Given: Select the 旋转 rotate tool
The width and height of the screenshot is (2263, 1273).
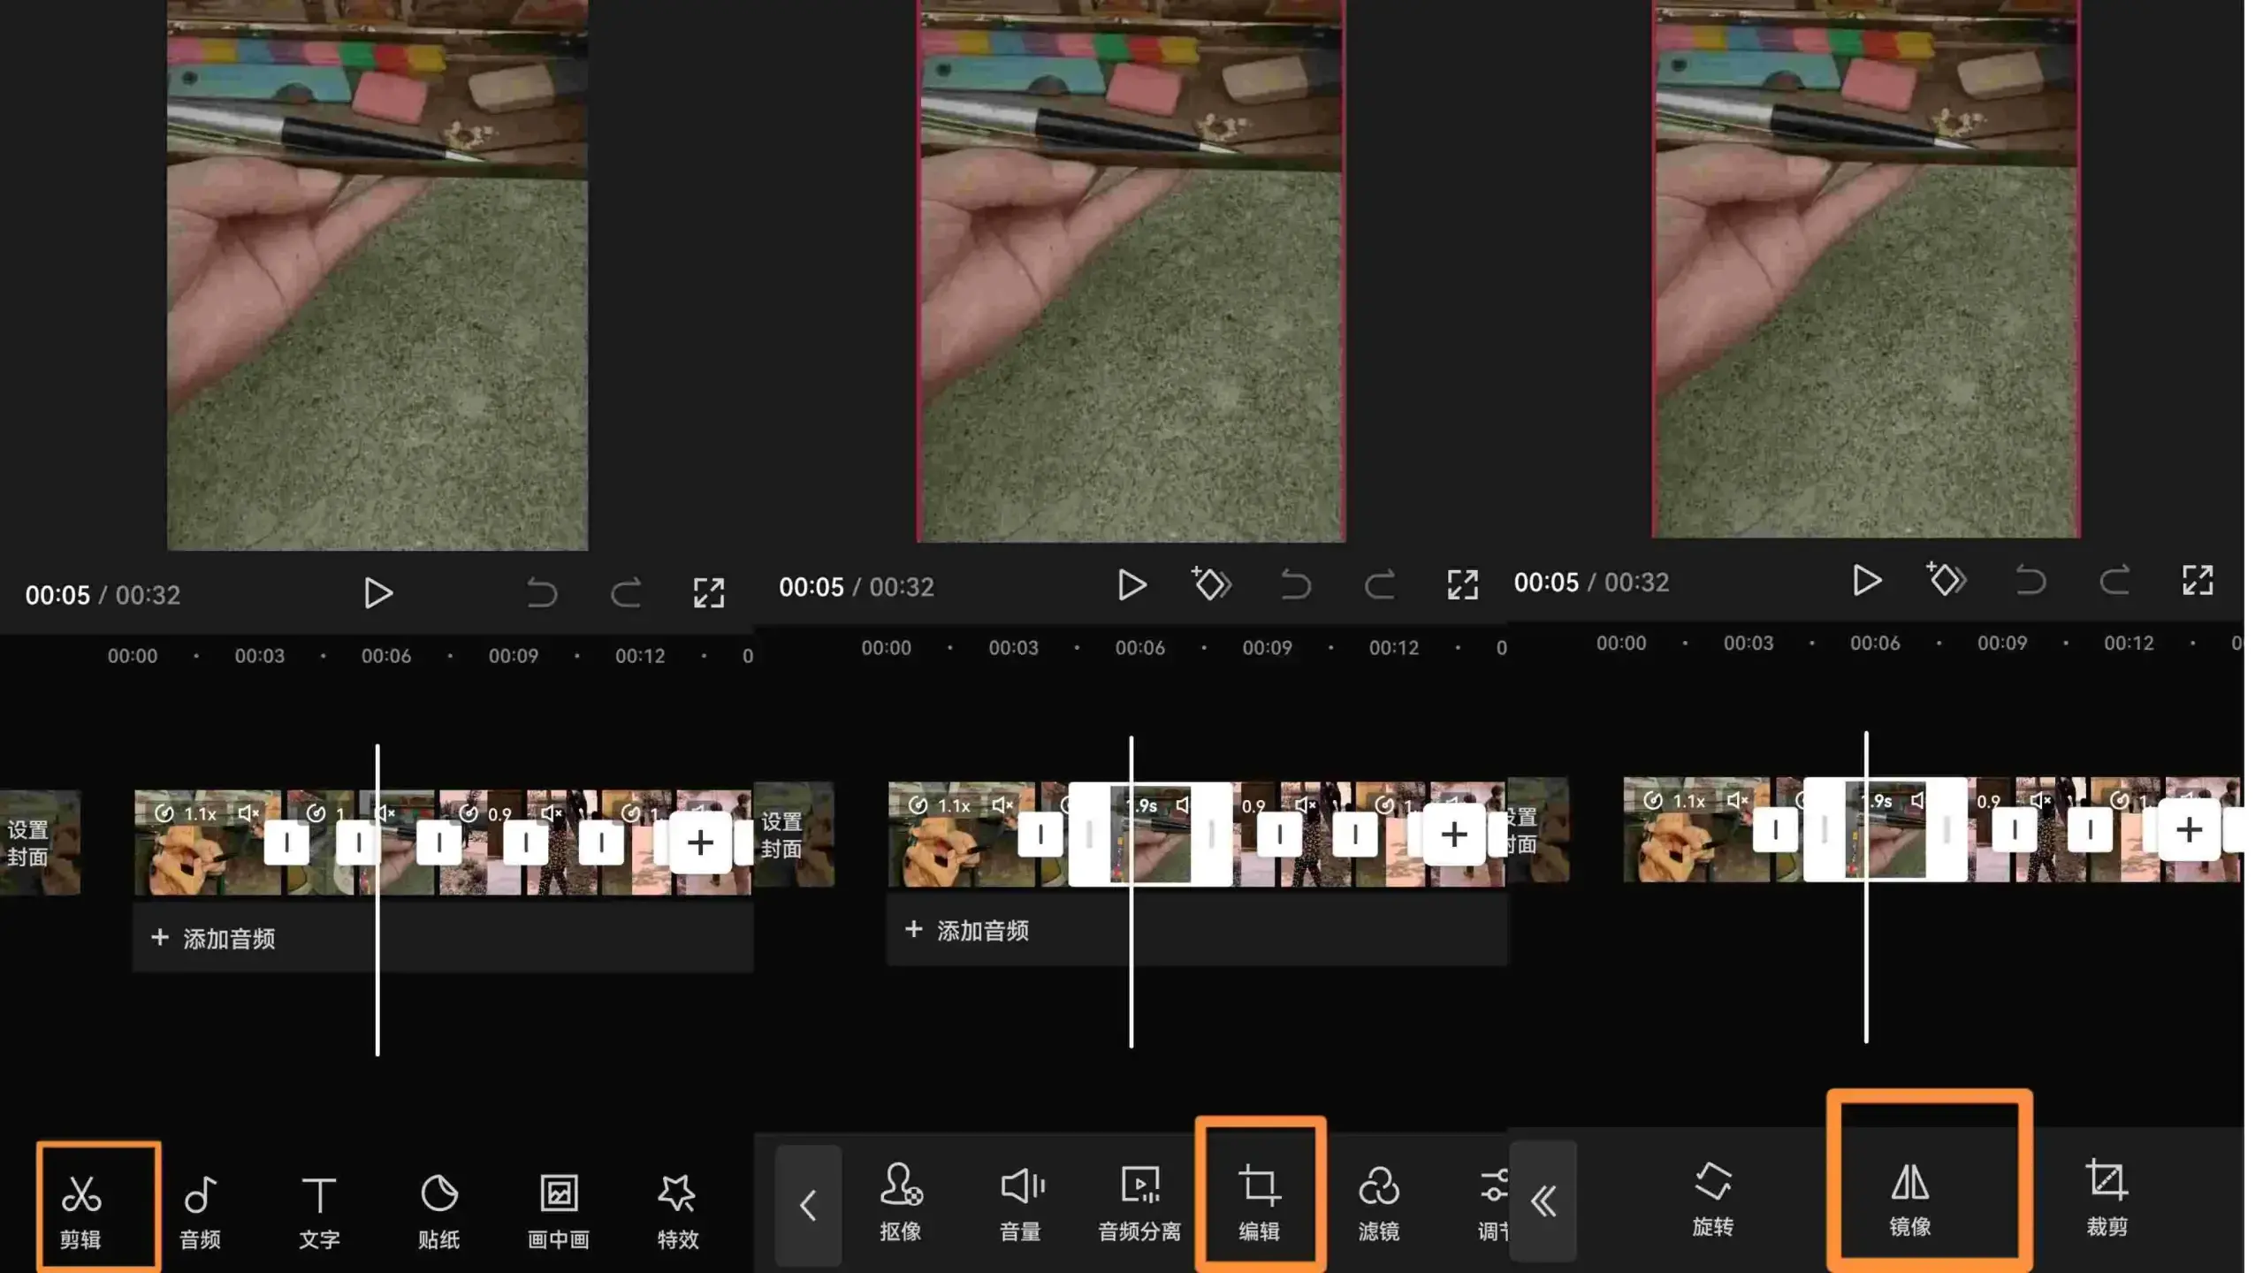Looking at the screenshot, I should 1713,1202.
